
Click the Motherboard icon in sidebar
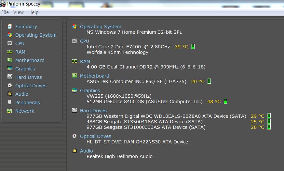point(10,60)
